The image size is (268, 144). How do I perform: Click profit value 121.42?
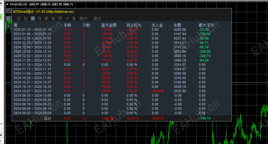(x=107, y=29)
